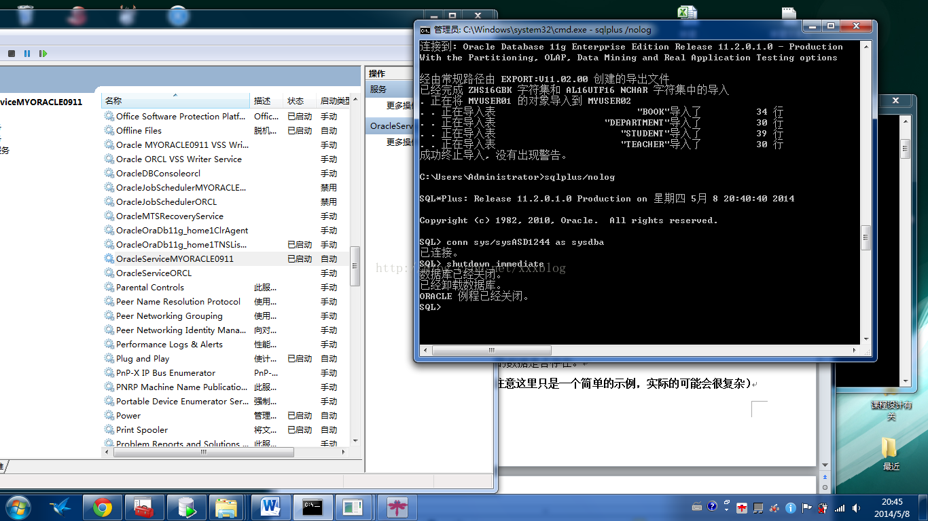Click services list vertical scrollbar thumb
The height and width of the screenshot is (521, 928).
(355, 267)
